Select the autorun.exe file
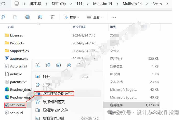185x120 pixels. (x=19, y=59)
